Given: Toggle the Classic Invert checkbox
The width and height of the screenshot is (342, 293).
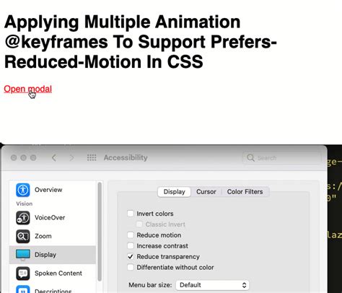Looking at the screenshot, I should coord(139,224).
